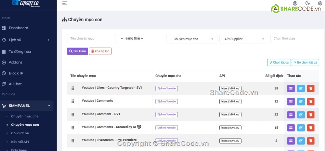Click the Youtube | Comment - SV1 name
This screenshot has width=325, height=151.
101,114
